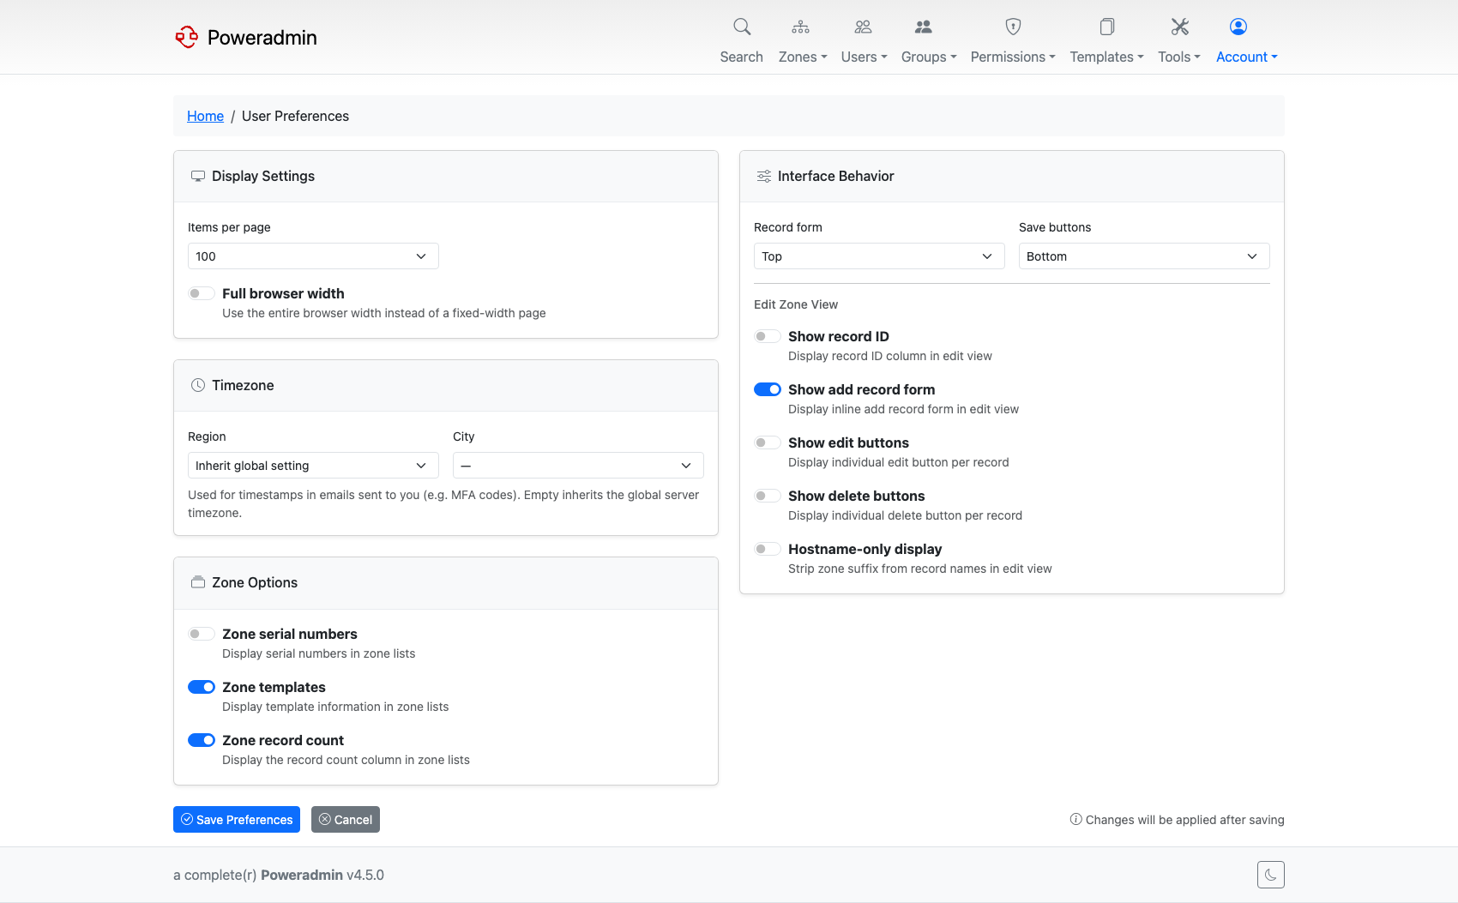Viewport: 1458px width, 903px height.
Task: Enable Show record ID switch
Action: tap(768, 336)
